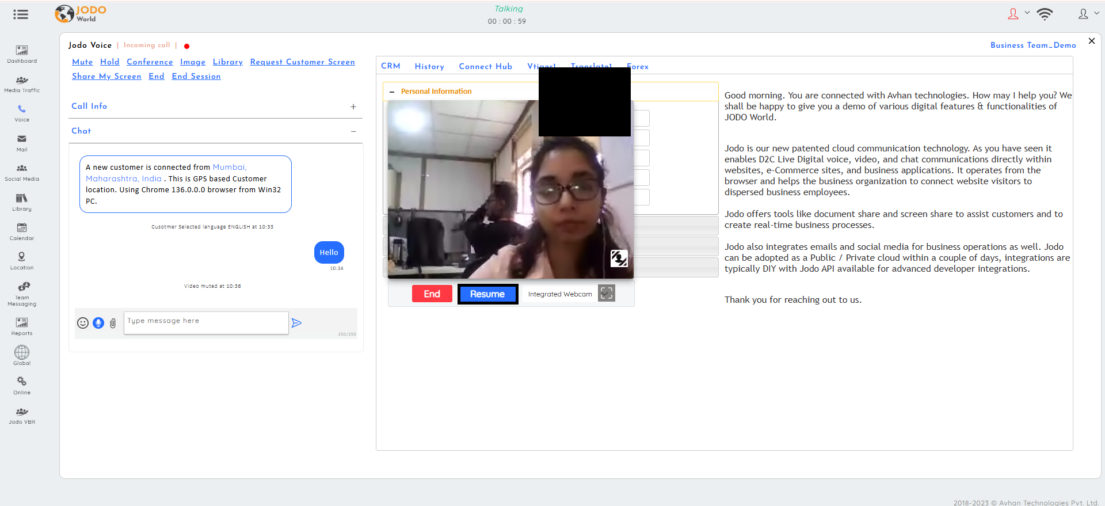Click 'Customer Selected language ENGLISH' note
This screenshot has height=506, width=1105.
pyautogui.click(x=212, y=227)
